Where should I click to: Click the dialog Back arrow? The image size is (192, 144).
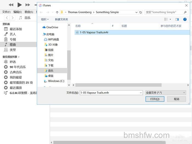point(41,12)
